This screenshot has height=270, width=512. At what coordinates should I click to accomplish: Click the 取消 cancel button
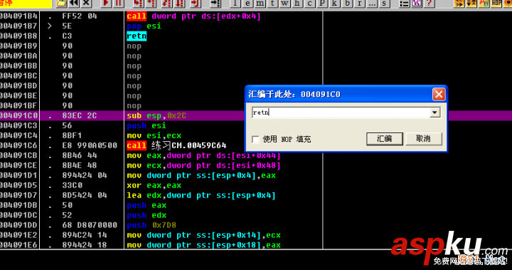[x=424, y=139]
